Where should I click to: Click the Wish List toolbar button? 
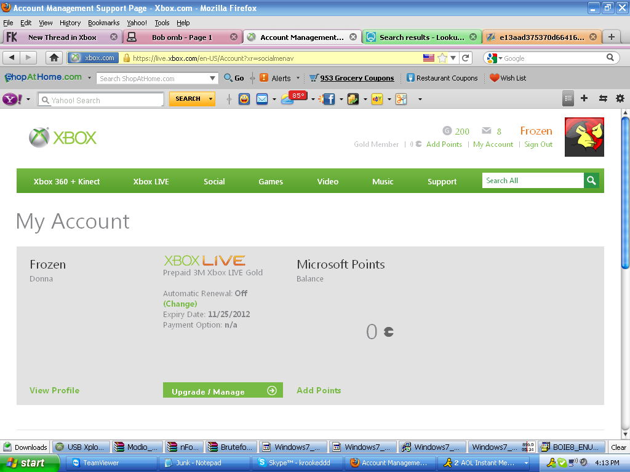508,78
